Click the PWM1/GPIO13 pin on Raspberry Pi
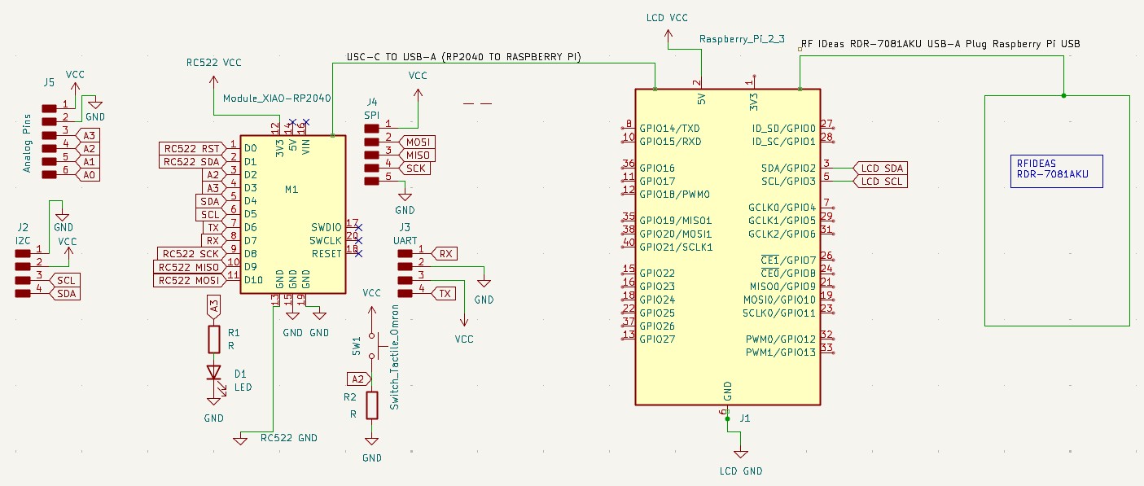The width and height of the screenshot is (1144, 486). (780, 352)
